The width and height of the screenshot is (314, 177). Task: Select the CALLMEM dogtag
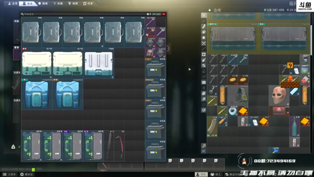[253, 121]
